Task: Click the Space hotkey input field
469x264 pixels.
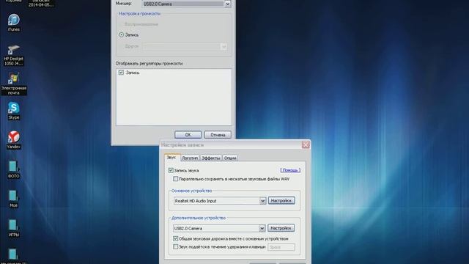Action: (281, 247)
